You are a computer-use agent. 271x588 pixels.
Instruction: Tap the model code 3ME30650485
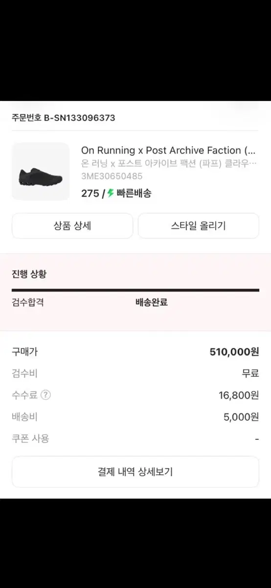click(112, 176)
